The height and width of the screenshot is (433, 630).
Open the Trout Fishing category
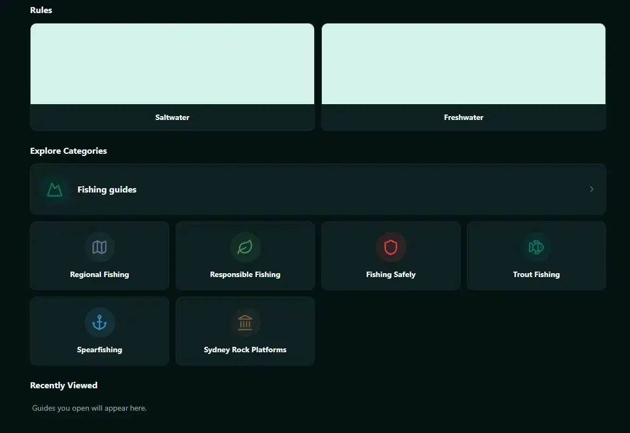coord(536,255)
